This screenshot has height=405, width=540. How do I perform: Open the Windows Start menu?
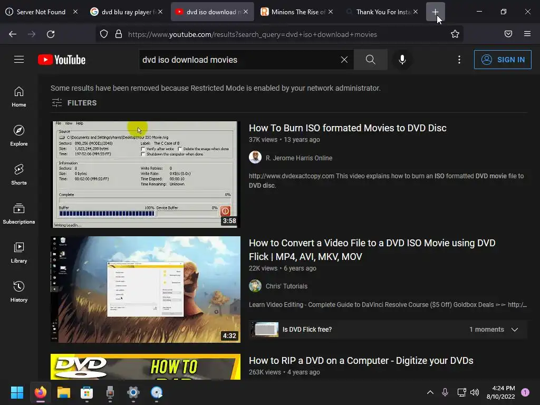point(17,392)
